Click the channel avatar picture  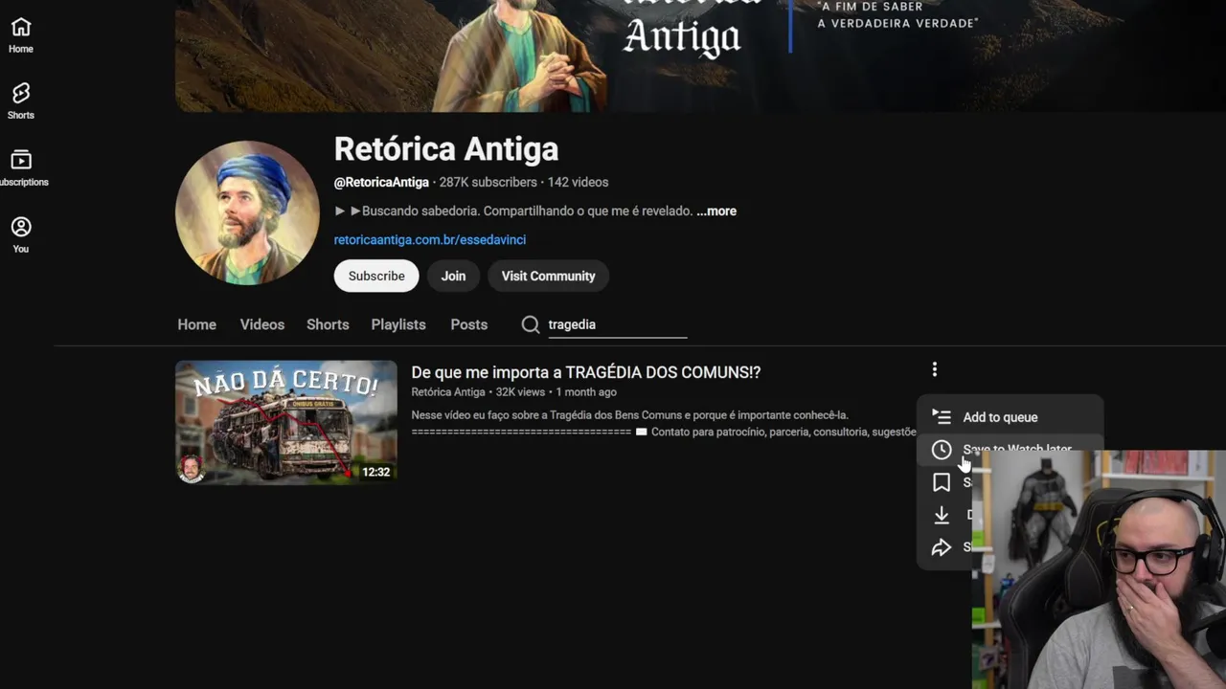[247, 212]
